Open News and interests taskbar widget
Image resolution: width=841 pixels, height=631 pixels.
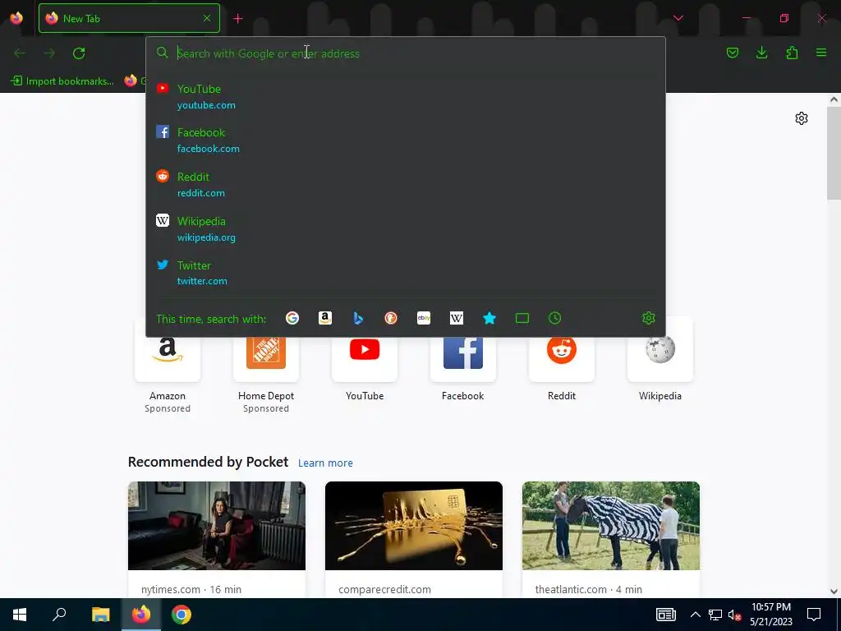(665, 615)
